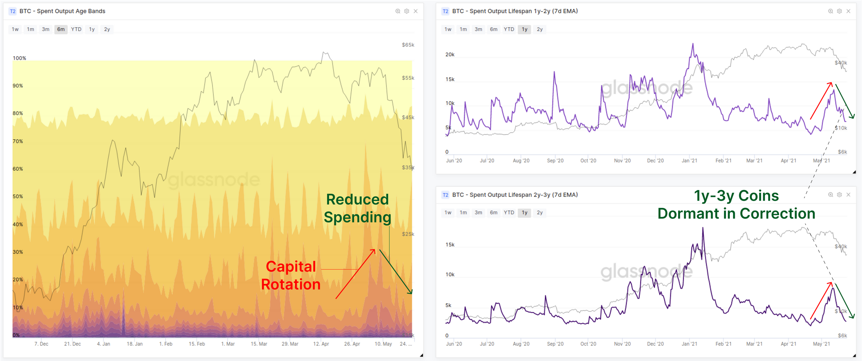Set Age Bands chart to 1m range

tap(31, 29)
